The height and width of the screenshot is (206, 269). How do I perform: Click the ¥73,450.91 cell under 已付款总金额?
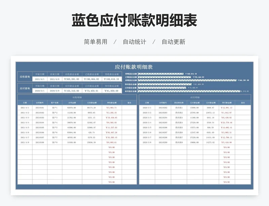point(92,91)
